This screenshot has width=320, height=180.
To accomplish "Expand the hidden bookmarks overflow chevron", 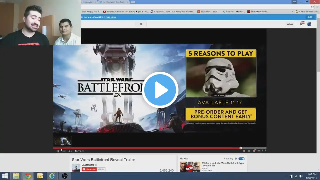I will 292,11.
